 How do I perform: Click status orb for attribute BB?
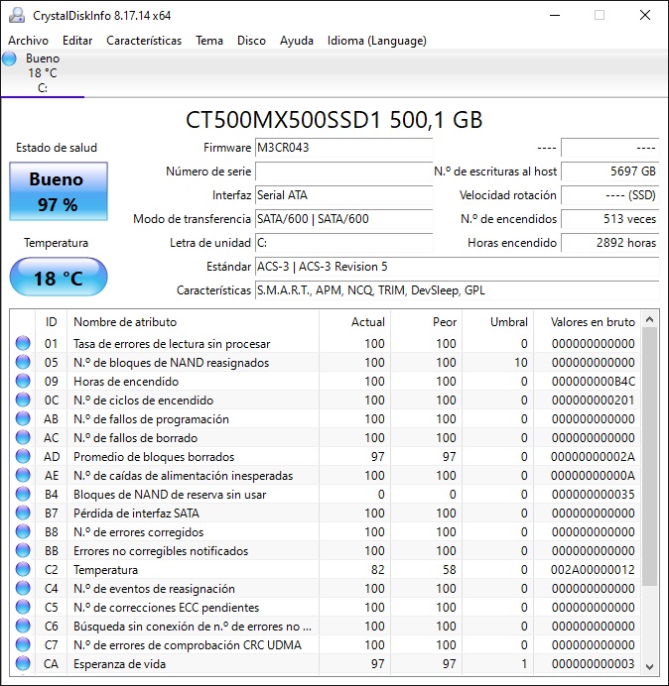pyautogui.click(x=23, y=550)
